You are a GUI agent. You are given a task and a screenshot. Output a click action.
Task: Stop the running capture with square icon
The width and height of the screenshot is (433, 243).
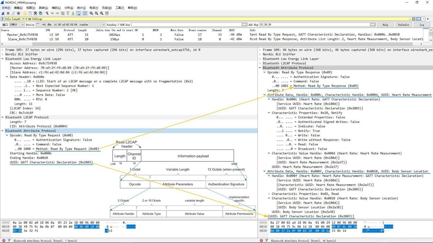click(x=8, y=13)
